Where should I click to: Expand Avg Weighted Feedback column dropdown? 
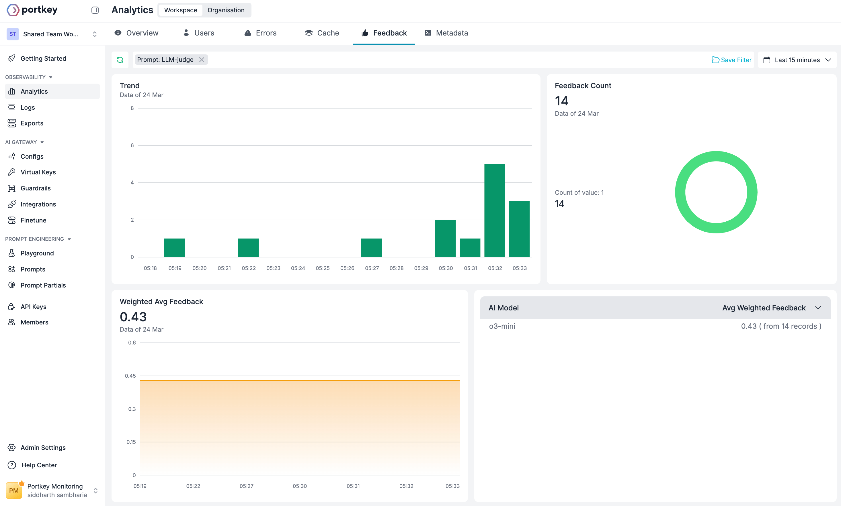tap(818, 308)
